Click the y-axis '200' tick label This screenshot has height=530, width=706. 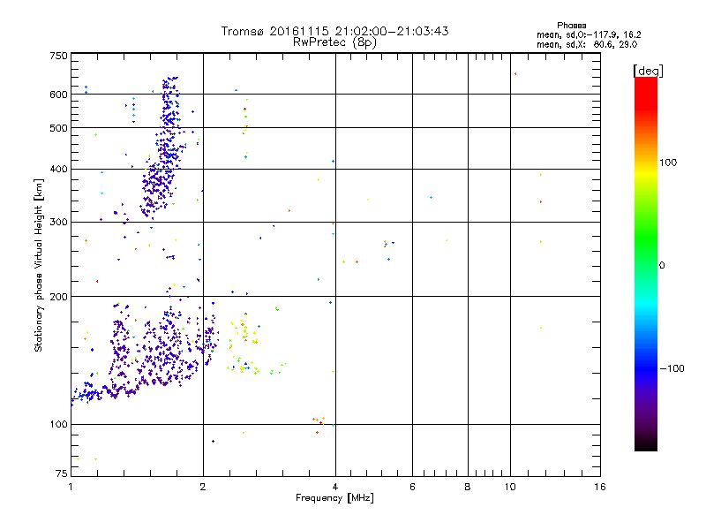click(58, 297)
